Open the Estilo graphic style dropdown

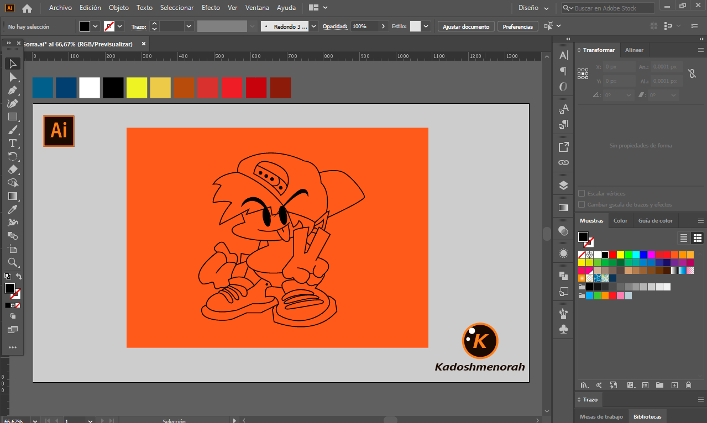[427, 26]
